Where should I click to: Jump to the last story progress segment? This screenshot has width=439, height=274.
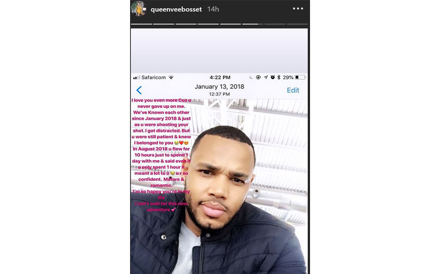point(297,24)
